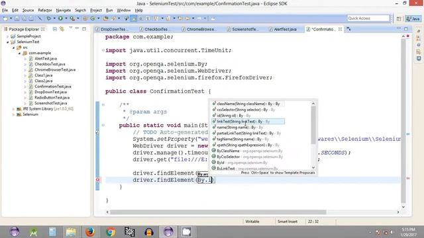Open the Project menu
424x238 pixels.
coord(96,11)
